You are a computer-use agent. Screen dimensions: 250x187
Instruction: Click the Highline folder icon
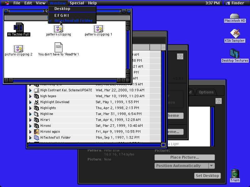click(x=36, y=114)
